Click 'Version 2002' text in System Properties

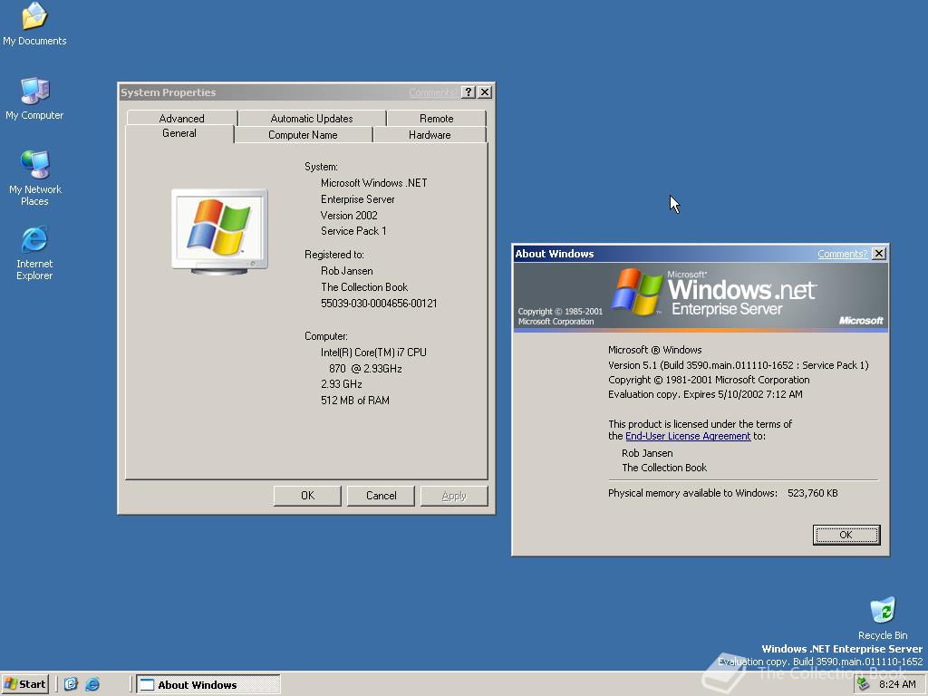349,216
